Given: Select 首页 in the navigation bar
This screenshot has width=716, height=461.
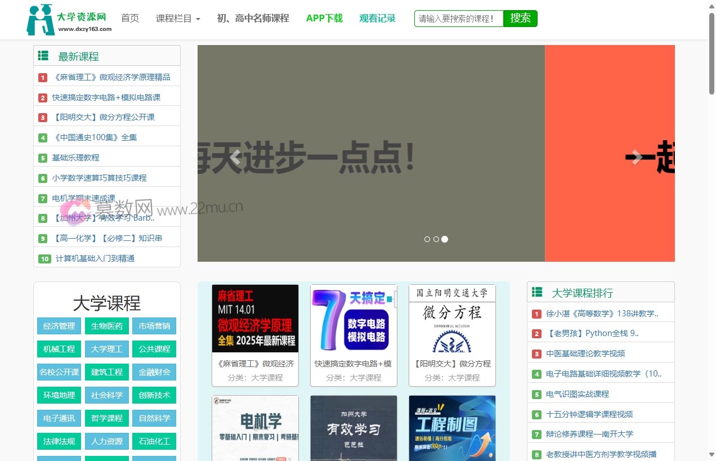Looking at the screenshot, I should [x=129, y=18].
